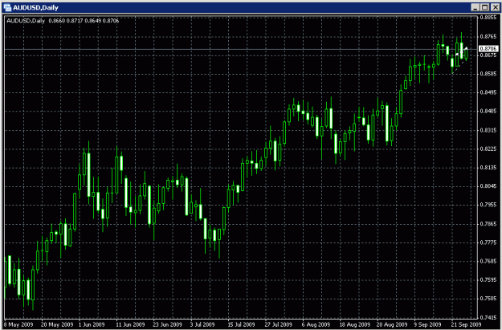Click the 0.8315 price scale label
This screenshot has height=330, width=502.
tap(488, 130)
